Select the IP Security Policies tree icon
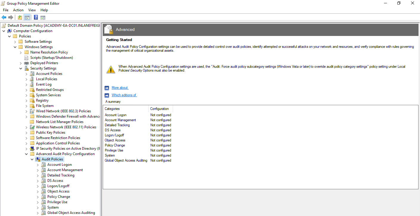 [x=32, y=149]
